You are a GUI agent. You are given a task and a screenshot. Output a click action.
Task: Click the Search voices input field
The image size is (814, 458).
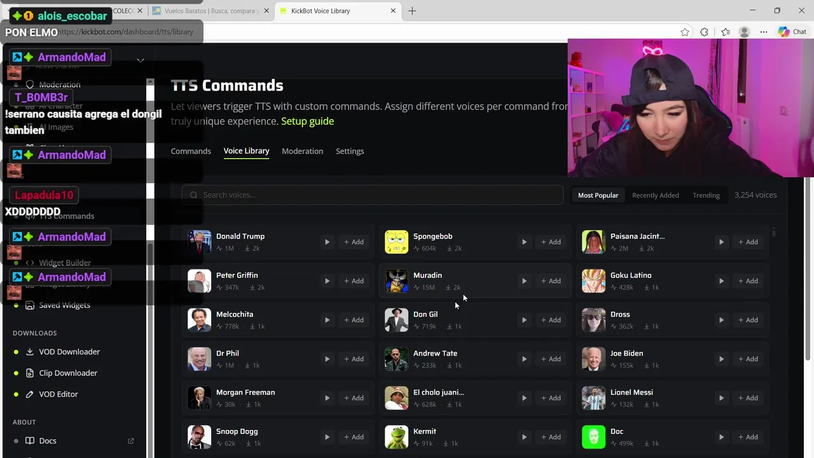[x=372, y=195]
